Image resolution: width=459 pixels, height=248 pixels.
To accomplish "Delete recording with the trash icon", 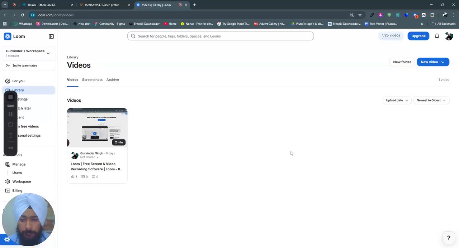I will pyautogui.click(x=10, y=135).
